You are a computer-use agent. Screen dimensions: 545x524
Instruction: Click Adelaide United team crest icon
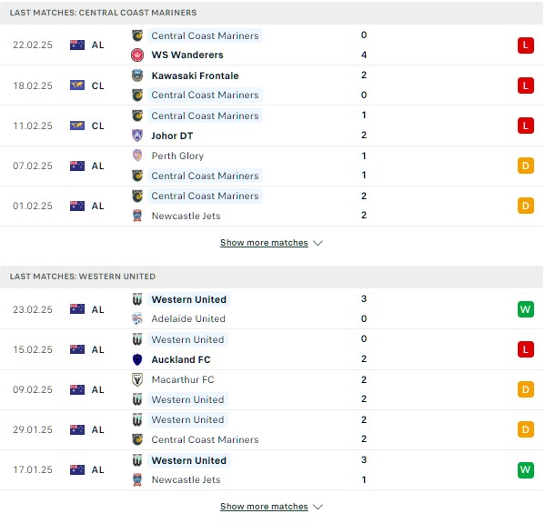137,318
